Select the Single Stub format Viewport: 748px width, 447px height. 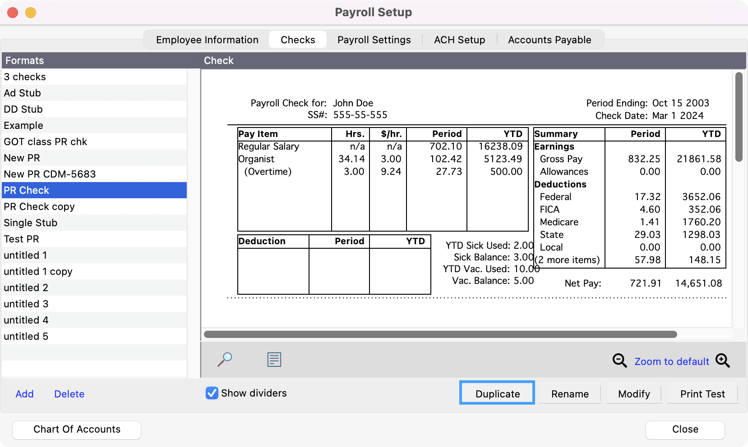(30, 223)
